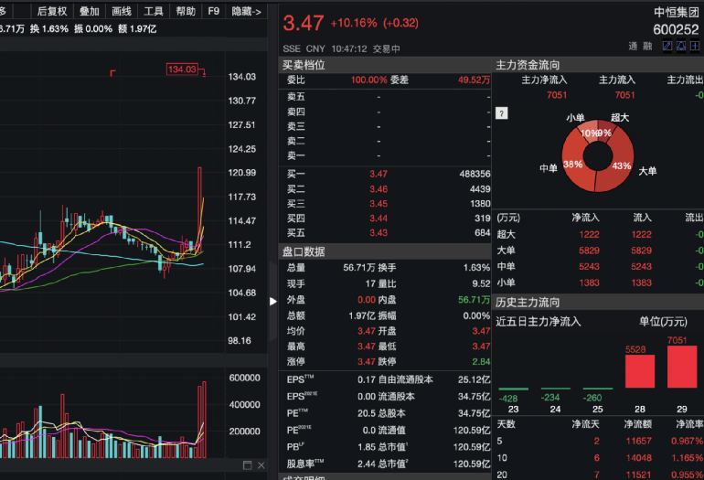Viewport: 704px width, 480px height.
Task: Set a price alert with bell icon
Action: (x=681, y=46)
